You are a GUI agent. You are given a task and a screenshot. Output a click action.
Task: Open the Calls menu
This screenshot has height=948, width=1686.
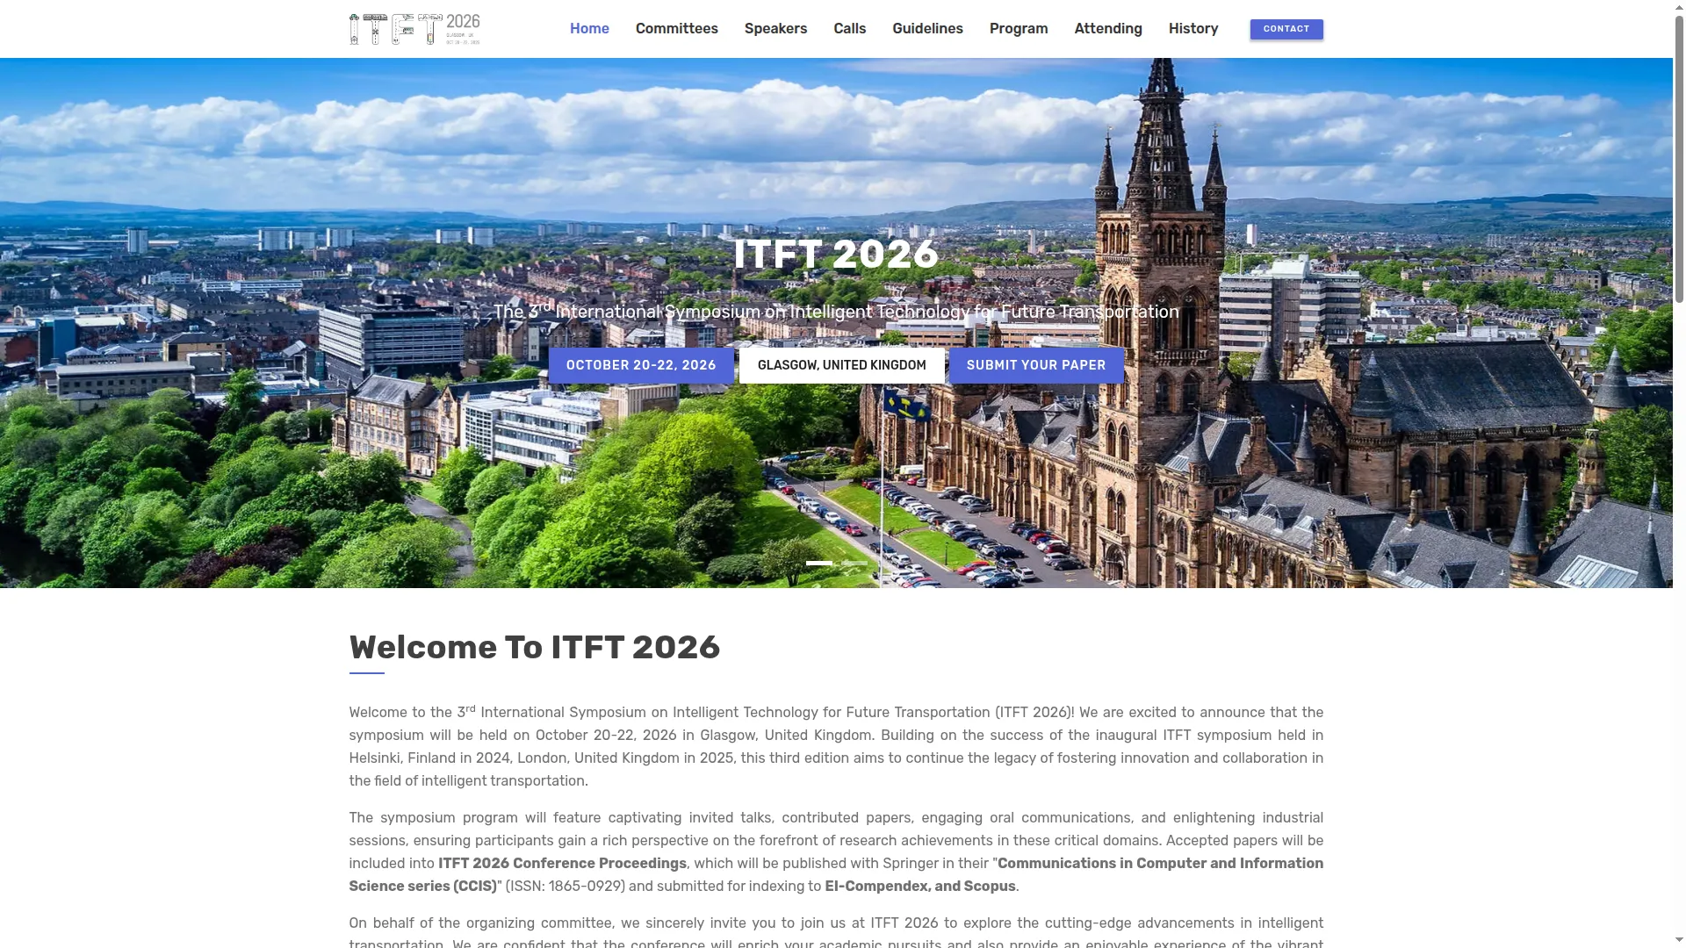point(850,29)
